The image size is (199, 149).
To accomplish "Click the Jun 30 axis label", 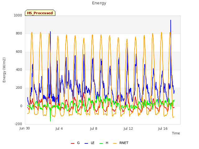I will tap(25, 128).
